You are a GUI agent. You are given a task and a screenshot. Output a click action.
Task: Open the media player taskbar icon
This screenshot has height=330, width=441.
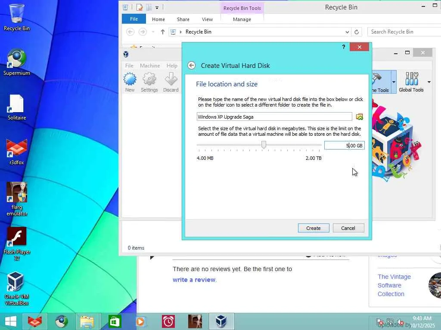click(141, 321)
